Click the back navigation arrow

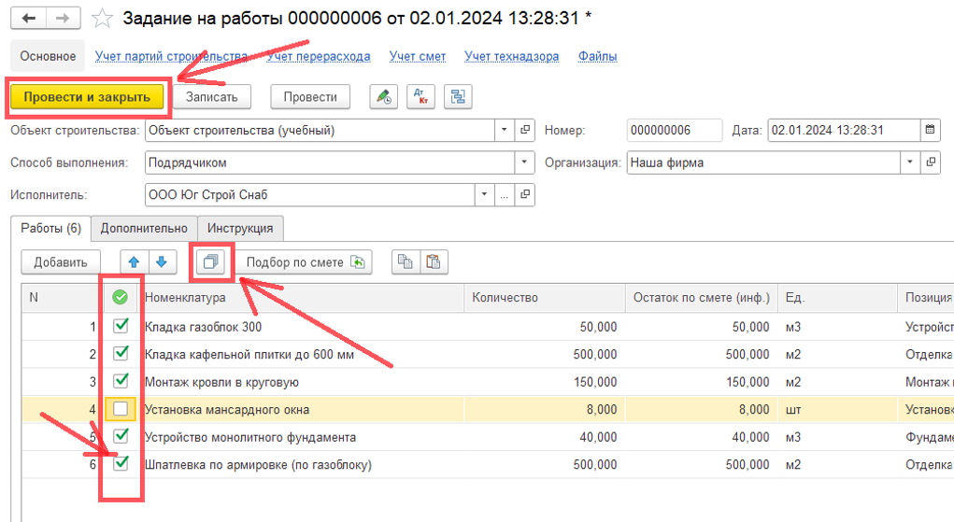point(29,19)
